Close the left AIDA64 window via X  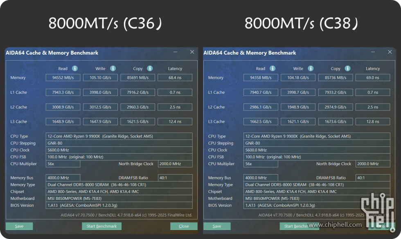pos(192,52)
